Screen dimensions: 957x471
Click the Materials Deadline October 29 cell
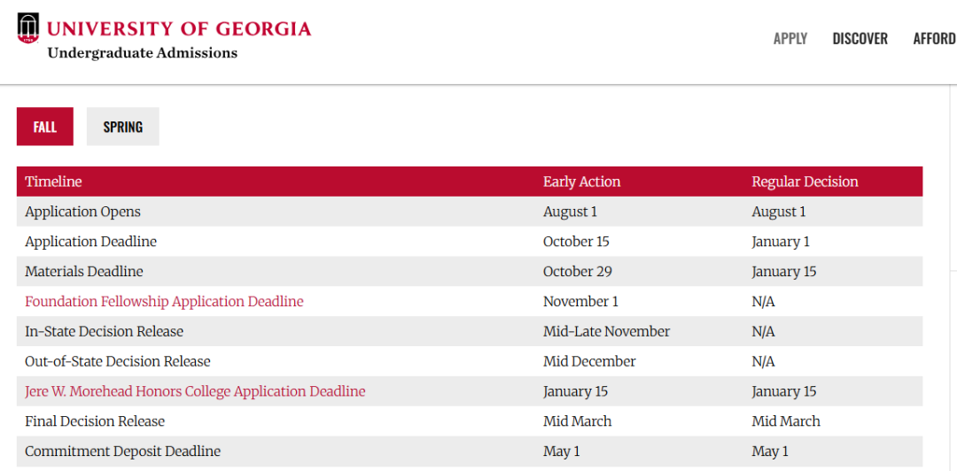pos(578,272)
